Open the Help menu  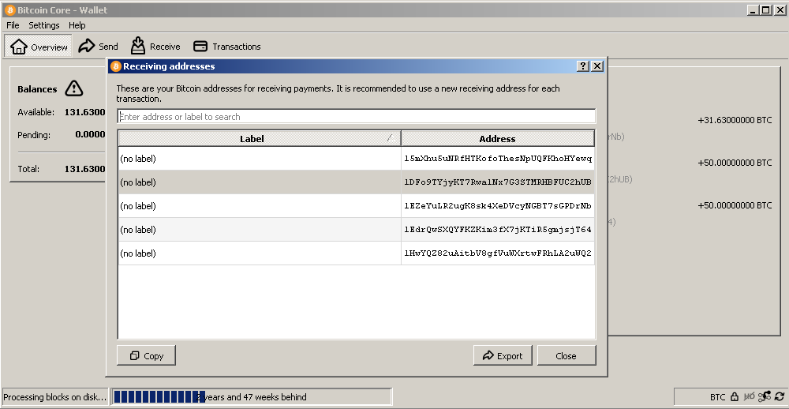[x=77, y=25]
